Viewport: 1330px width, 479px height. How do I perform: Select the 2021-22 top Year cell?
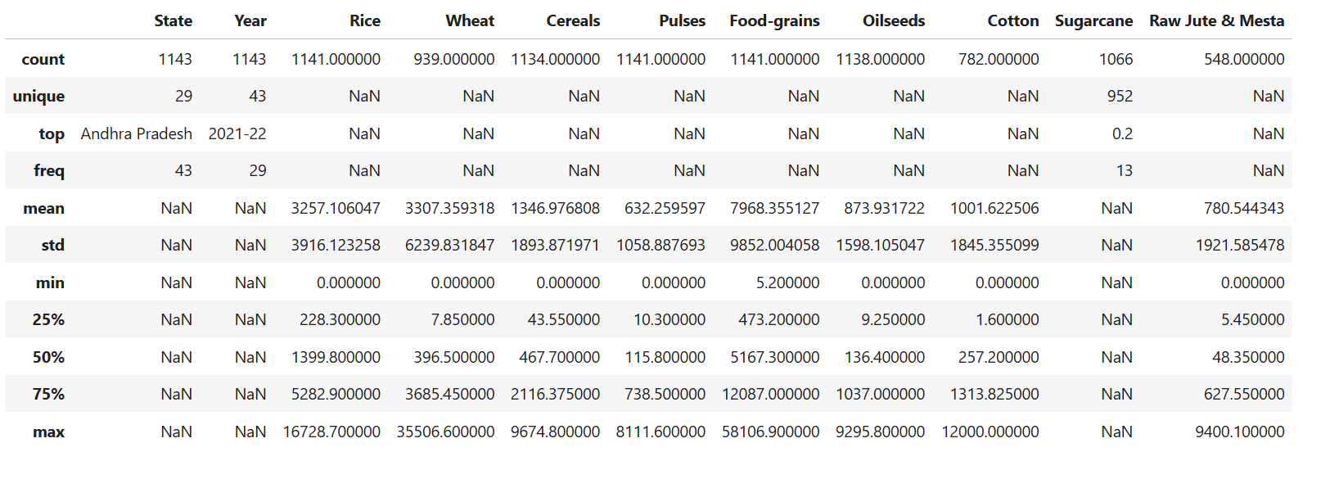click(237, 134)
